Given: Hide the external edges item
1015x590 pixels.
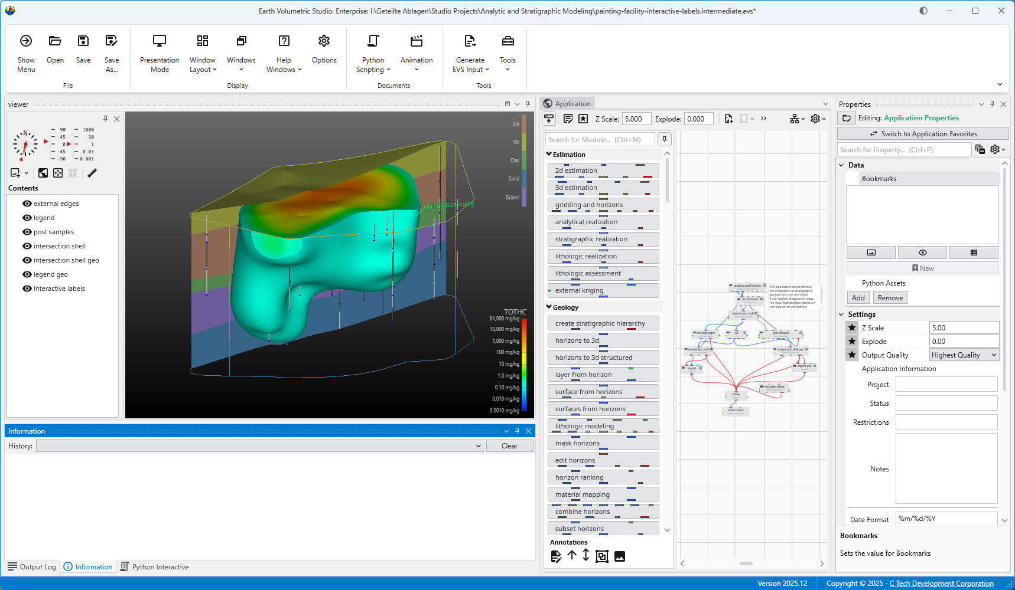Looking at the screenshot, I should point(27,204).
